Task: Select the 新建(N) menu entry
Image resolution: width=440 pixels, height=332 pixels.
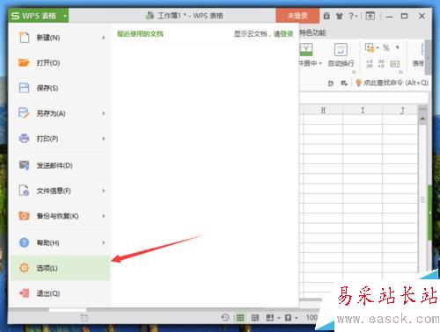Action: pyautogui.click(x=61, y=38)
